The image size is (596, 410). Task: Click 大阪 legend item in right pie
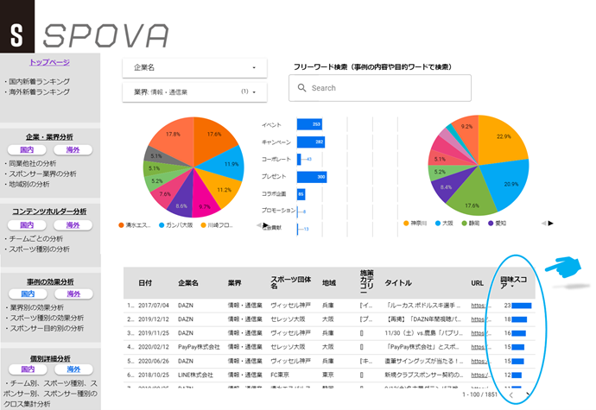444,223
